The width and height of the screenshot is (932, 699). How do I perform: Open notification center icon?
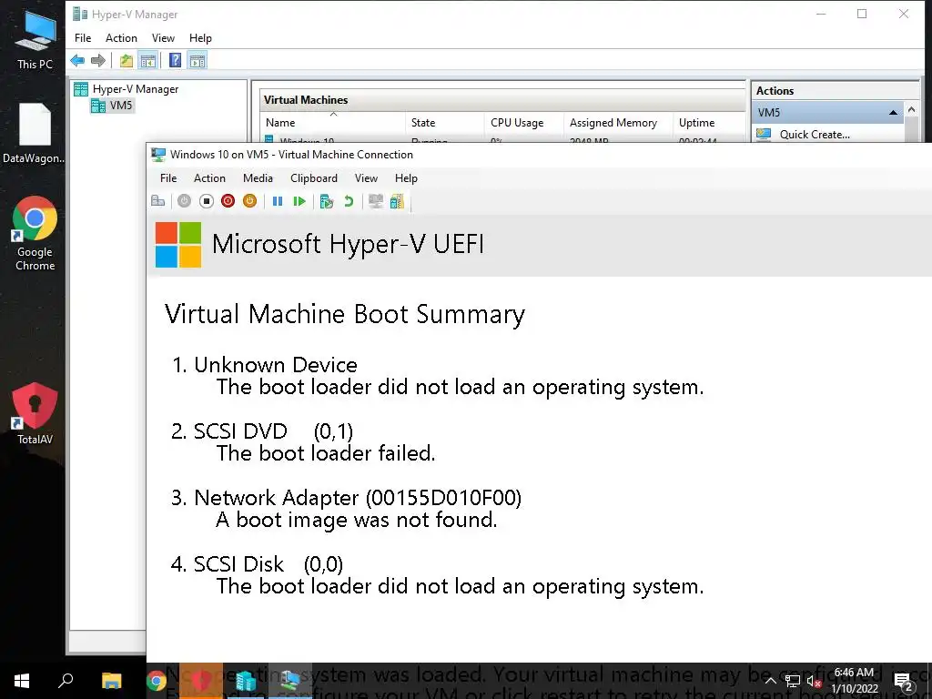(903, 682)
